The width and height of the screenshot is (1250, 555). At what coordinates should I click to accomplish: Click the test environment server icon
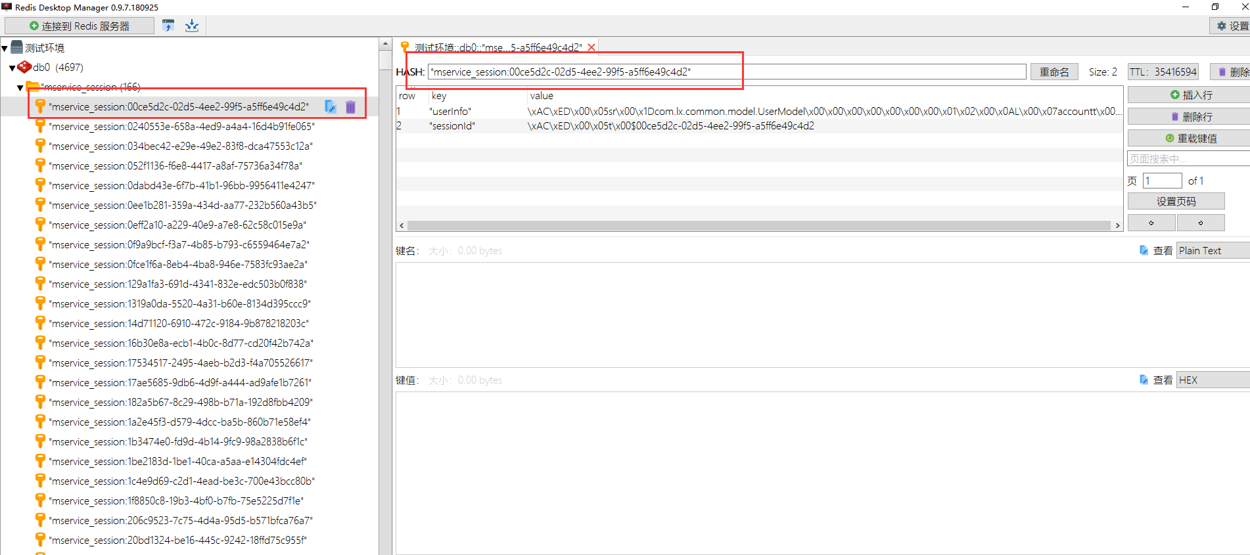(x=17, y=47)
